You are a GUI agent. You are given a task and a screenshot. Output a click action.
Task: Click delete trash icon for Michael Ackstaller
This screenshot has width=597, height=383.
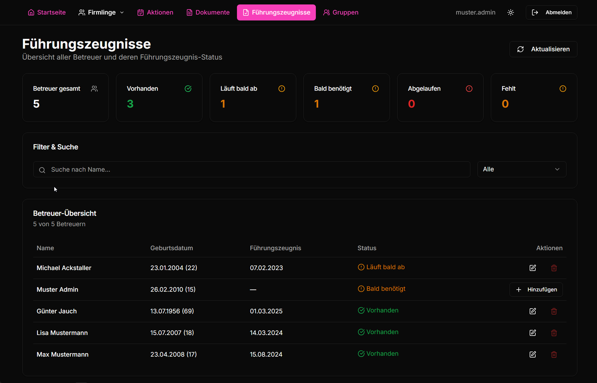point(554,268)
